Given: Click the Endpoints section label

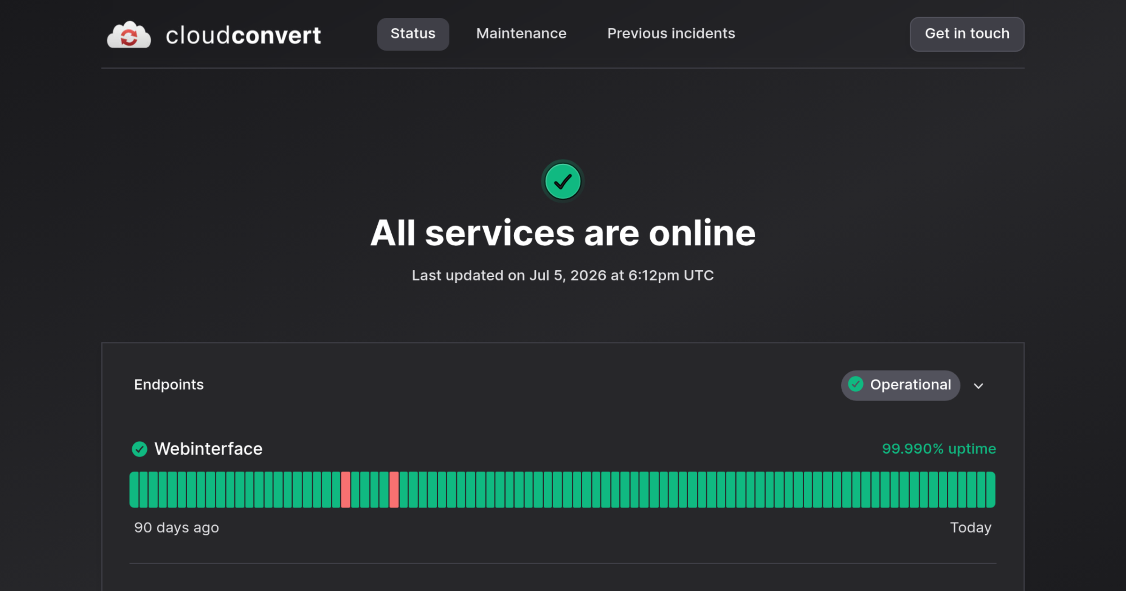Looking at the screenshot, I should point(169,385).
